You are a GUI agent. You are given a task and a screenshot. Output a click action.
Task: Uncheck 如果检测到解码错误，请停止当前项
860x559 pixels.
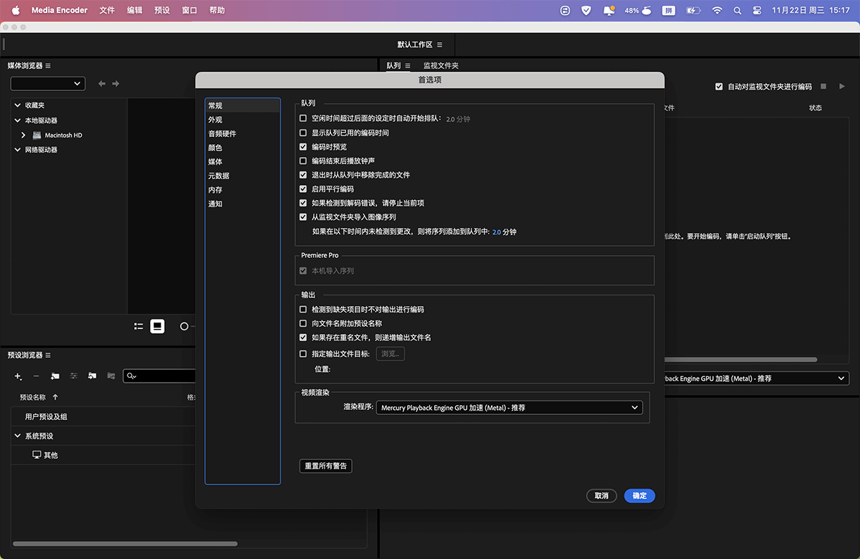[x=303, y=203]
